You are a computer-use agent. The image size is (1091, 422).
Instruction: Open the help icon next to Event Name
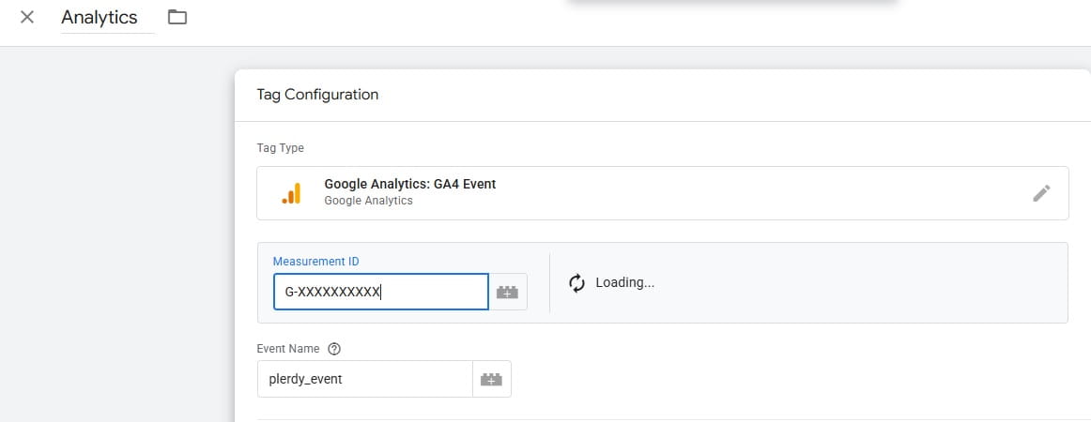[x=334, y=349]
